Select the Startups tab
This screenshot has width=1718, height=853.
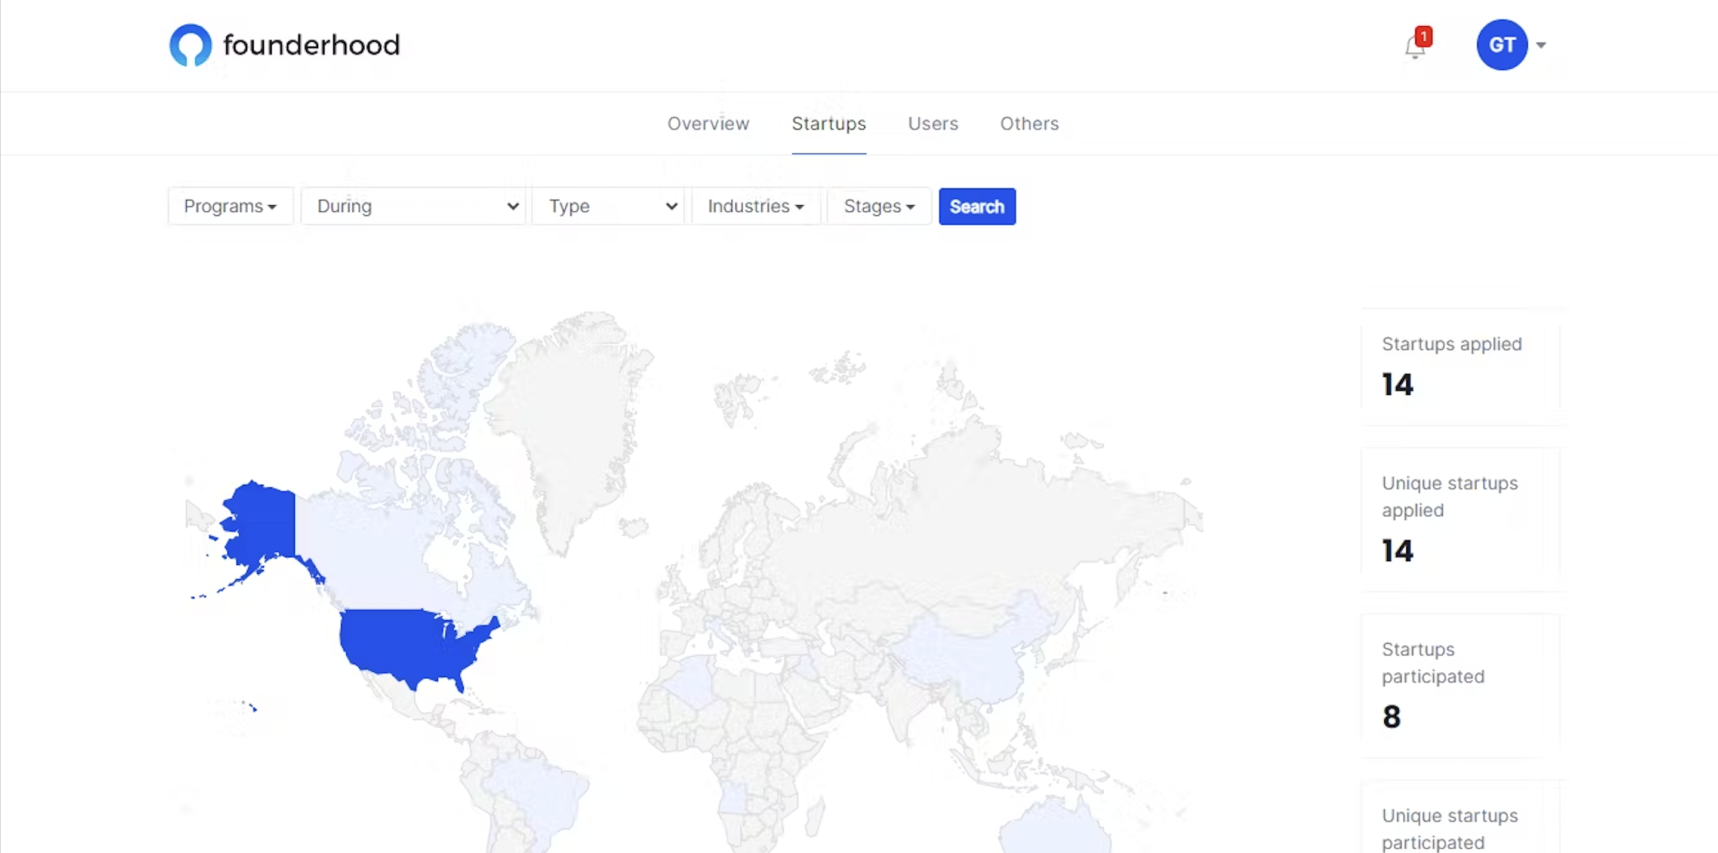coord(829,124)
